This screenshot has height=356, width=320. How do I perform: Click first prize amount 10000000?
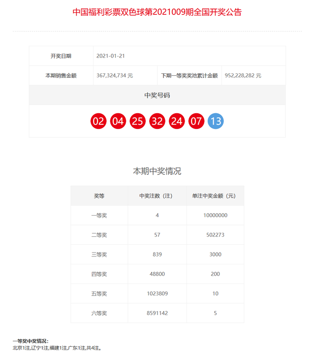tap(215, 215)
